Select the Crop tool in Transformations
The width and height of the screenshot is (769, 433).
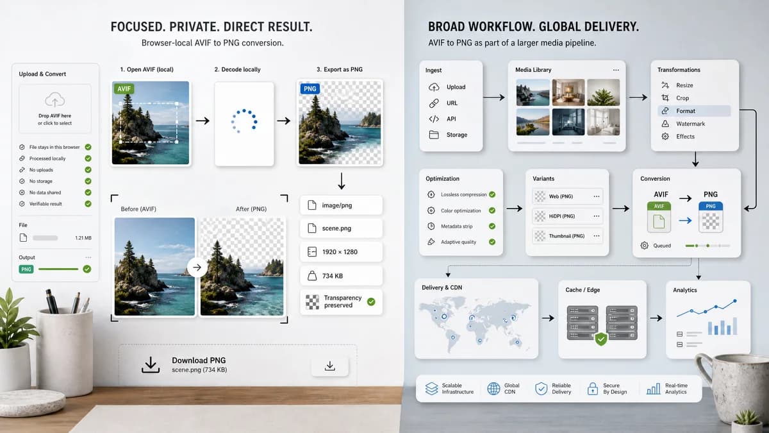[x=665, y=98]
